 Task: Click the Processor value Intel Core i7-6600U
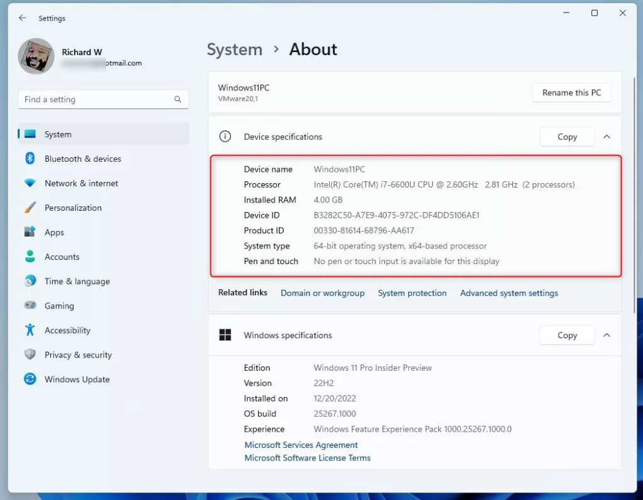click(x=444, y=185)
